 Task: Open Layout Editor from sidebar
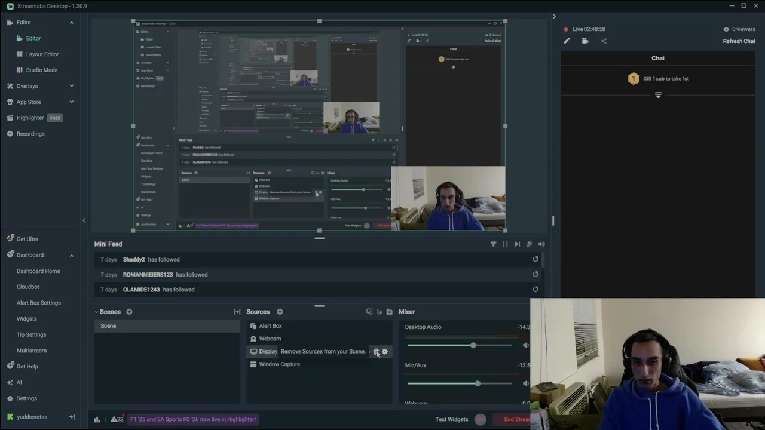click(x=42, y=54)
